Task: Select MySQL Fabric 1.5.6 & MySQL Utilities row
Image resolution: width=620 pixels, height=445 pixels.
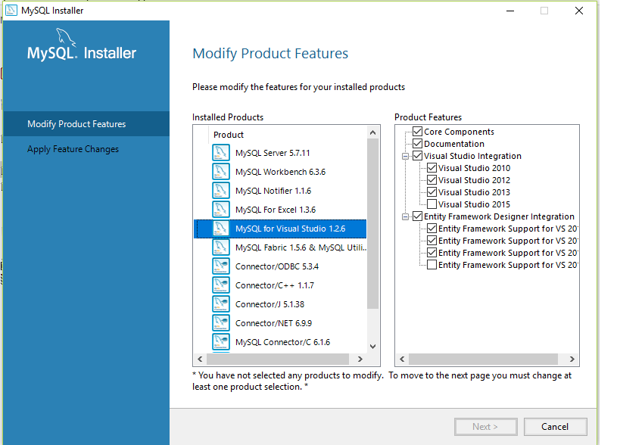Action: point(280,247)
